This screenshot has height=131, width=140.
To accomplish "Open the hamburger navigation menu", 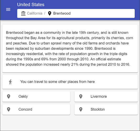I will 8,9.
